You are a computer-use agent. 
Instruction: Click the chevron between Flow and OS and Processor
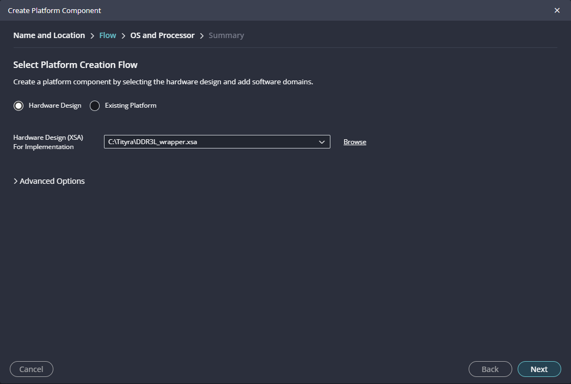[124, 36]
